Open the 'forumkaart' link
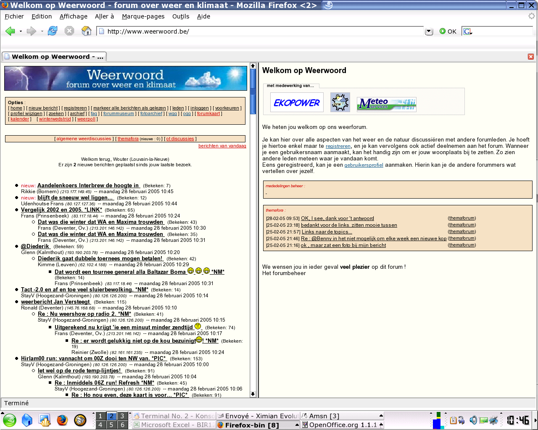This screenshot has width=538, height=430. tap(208, 114)
